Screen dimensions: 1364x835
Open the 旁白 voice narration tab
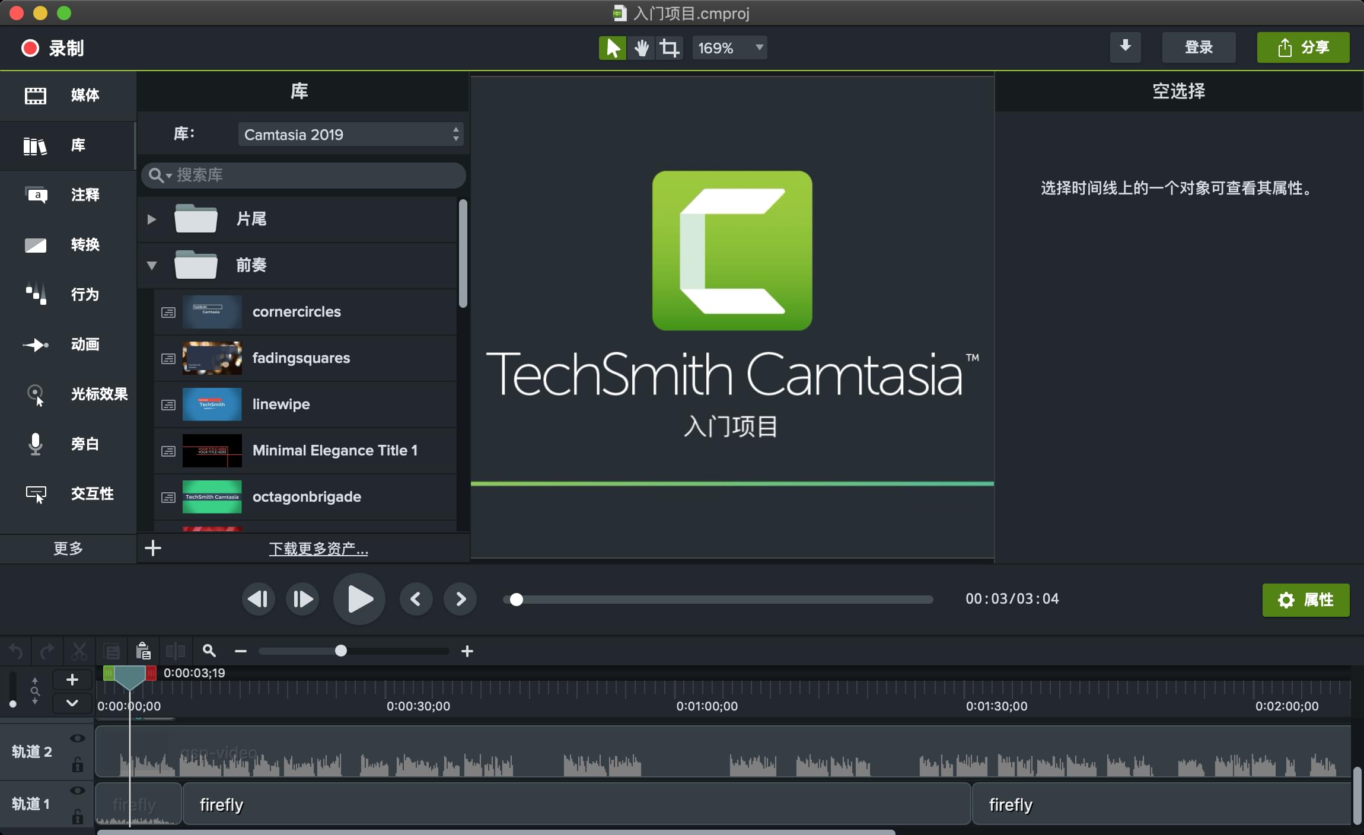point(68,444)
